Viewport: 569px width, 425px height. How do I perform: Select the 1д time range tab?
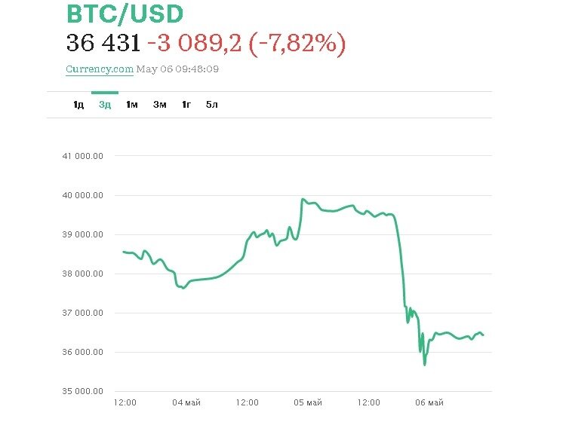pos(78,104)
